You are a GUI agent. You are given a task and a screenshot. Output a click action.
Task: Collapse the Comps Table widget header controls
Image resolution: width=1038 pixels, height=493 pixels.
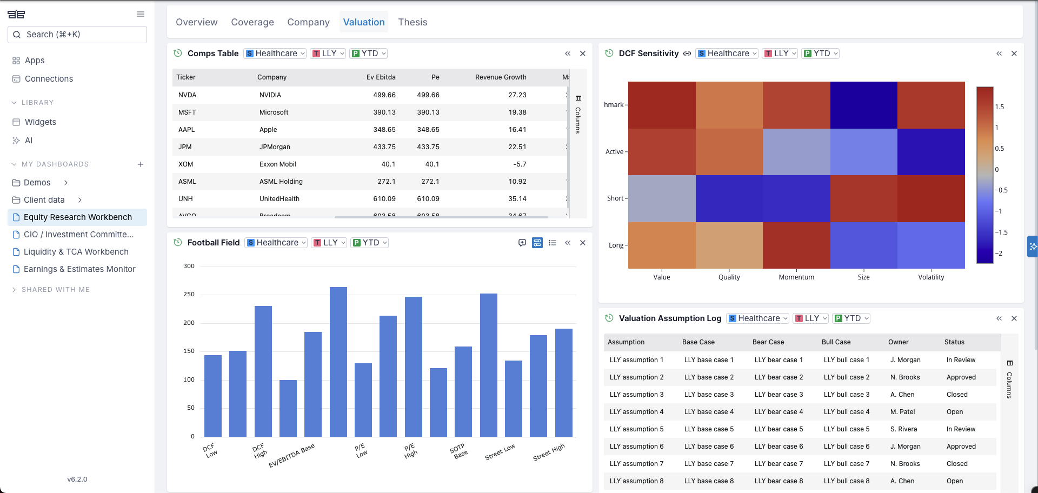(568, 54)
